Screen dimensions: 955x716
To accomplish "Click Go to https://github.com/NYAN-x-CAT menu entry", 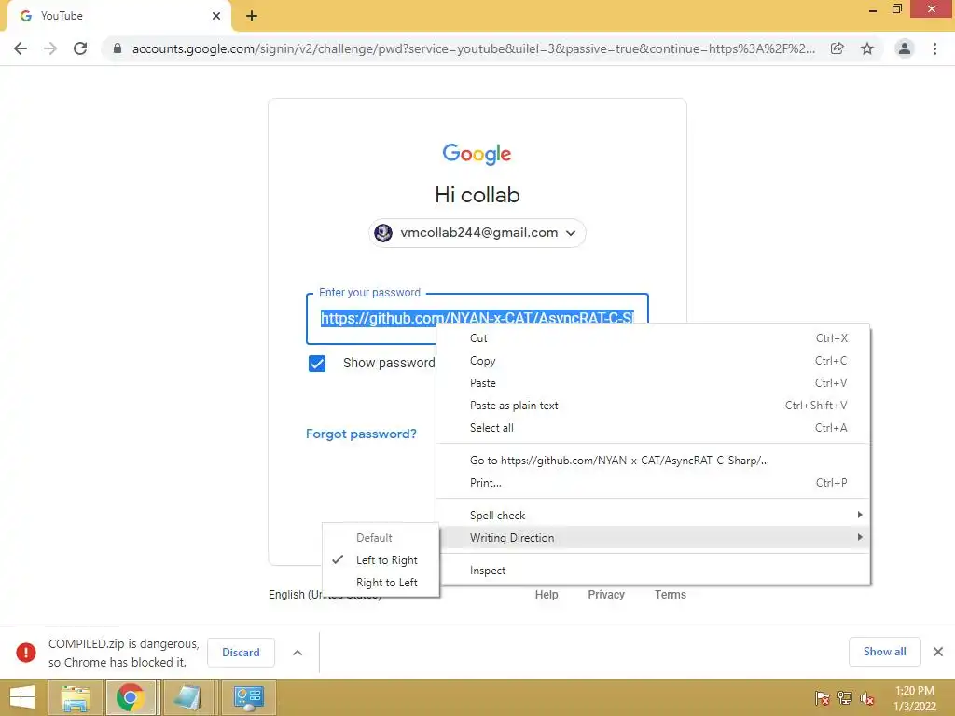I will point(654,461).
